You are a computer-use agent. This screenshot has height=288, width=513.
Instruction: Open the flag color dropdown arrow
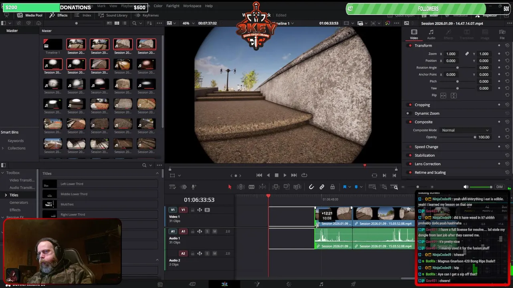point(349,187)
